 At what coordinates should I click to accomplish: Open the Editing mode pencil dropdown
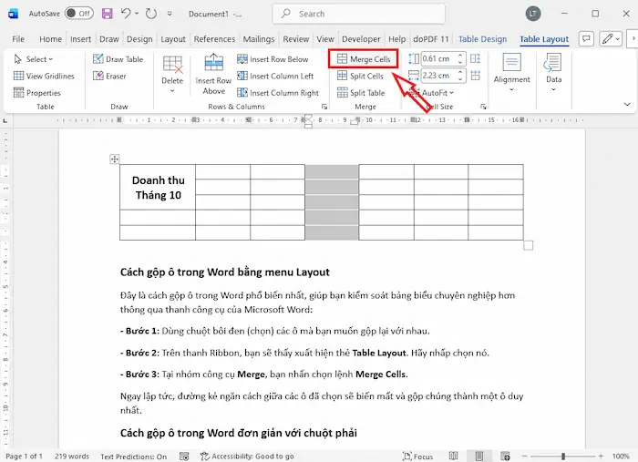611,39
